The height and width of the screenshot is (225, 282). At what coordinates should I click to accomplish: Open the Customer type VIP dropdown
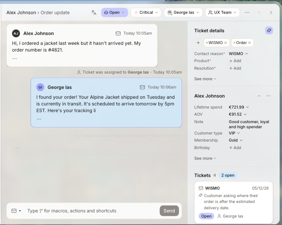(234, 133)
